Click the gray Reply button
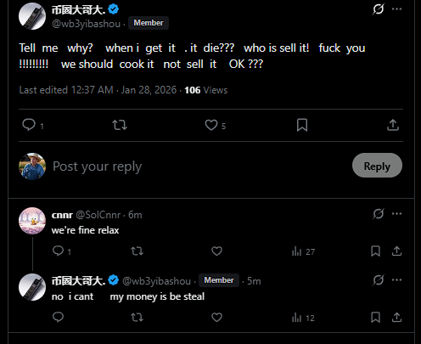421x344 pixels. tap(377, 166)
